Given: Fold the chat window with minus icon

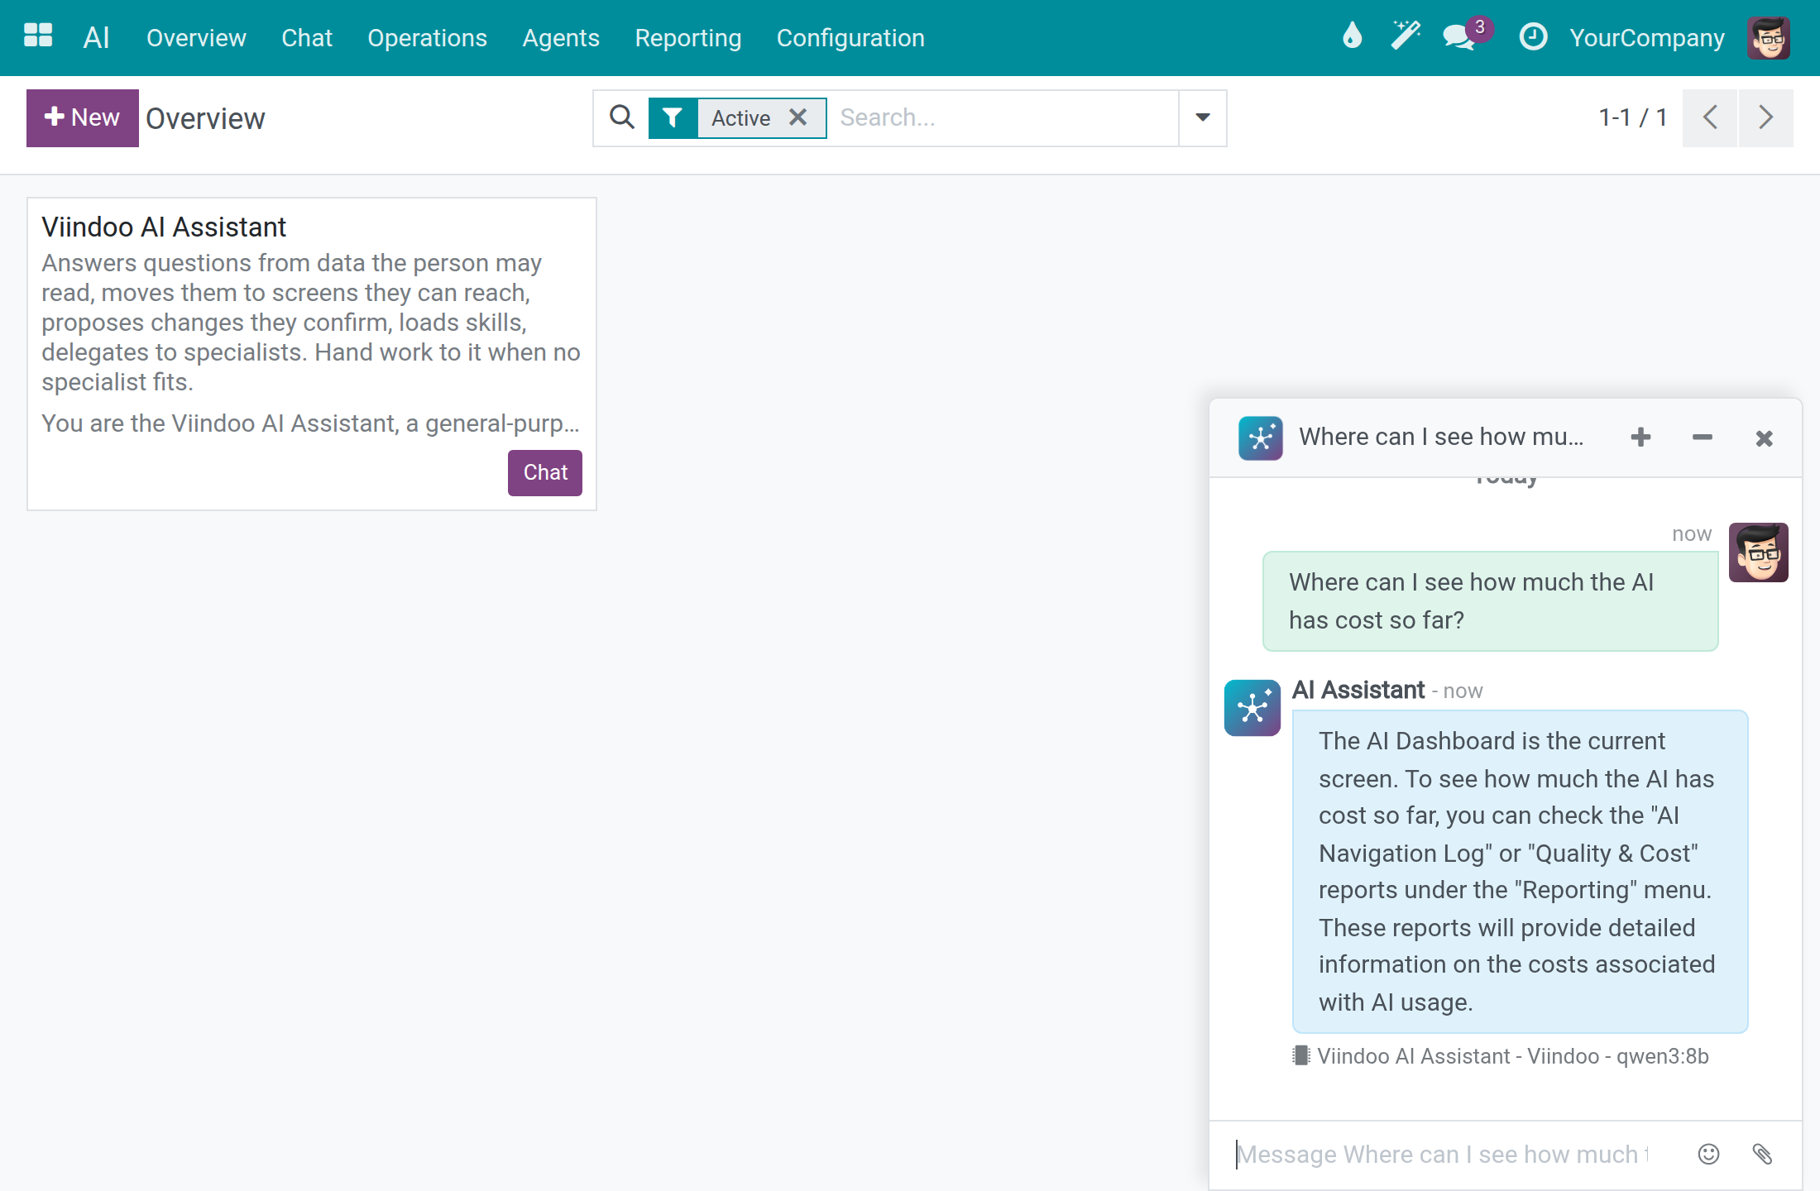Looking at the screenshot, I should (1702, 438).
